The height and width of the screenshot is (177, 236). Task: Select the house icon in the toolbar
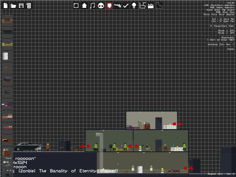tap(84, 6)
